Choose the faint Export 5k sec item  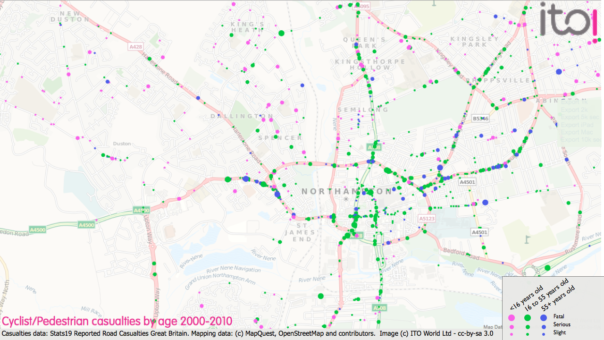577,117
